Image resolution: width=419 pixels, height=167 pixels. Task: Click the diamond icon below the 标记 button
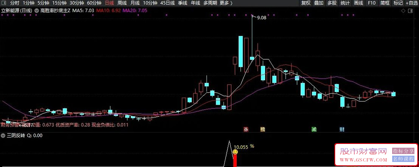tap(403, 11)
